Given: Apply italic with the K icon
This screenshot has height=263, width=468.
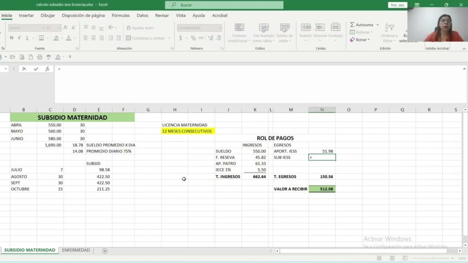Looking at the screenshot, I should click(19, 38).
